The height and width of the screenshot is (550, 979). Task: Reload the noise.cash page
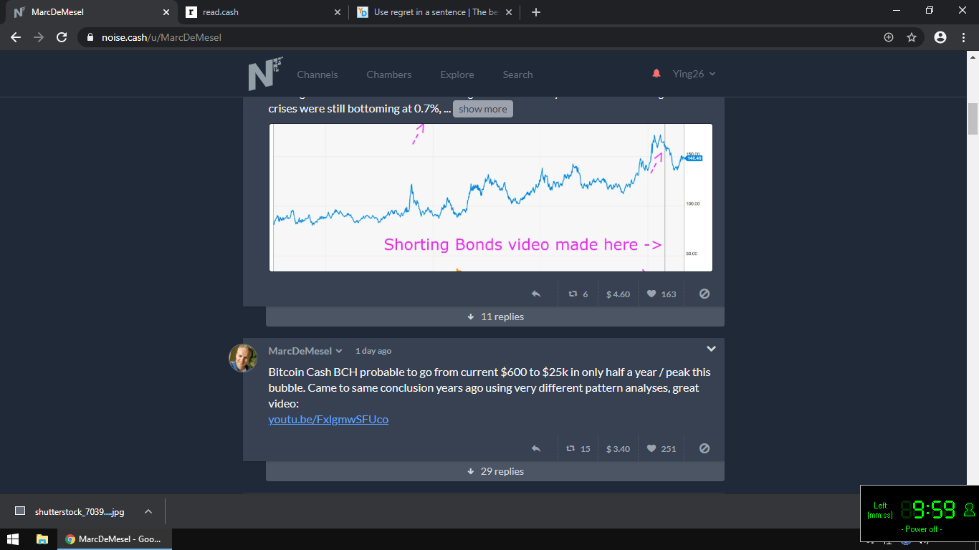62,37
